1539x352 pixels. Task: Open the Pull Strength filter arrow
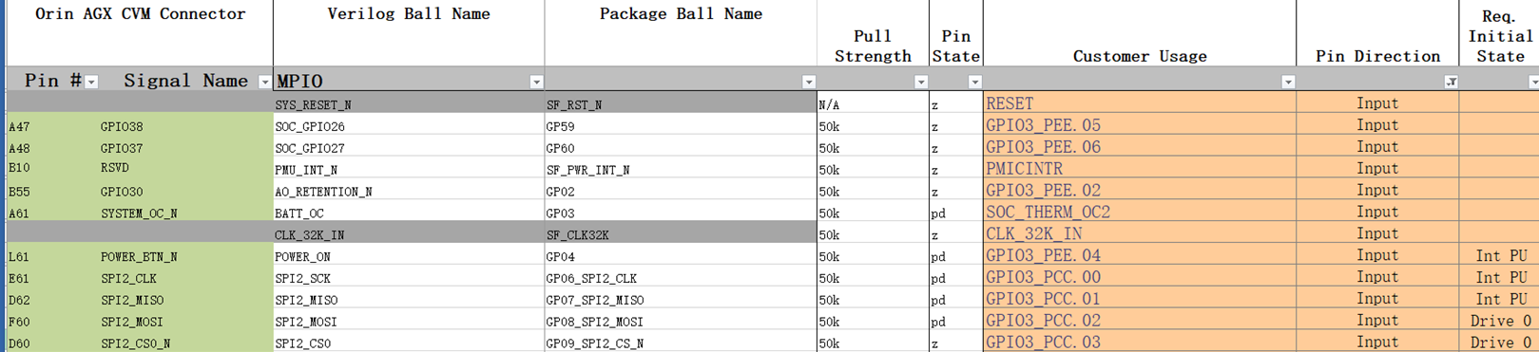pos(920,83)
